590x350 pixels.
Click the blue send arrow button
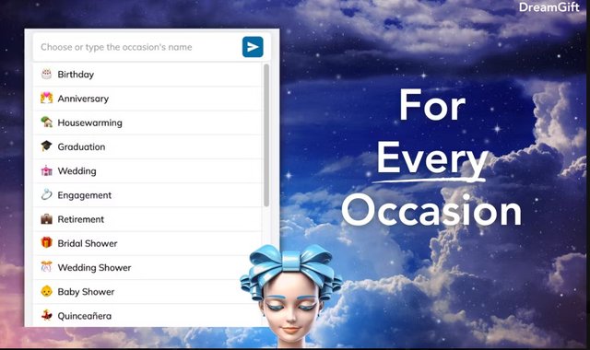tap(253, 47)
